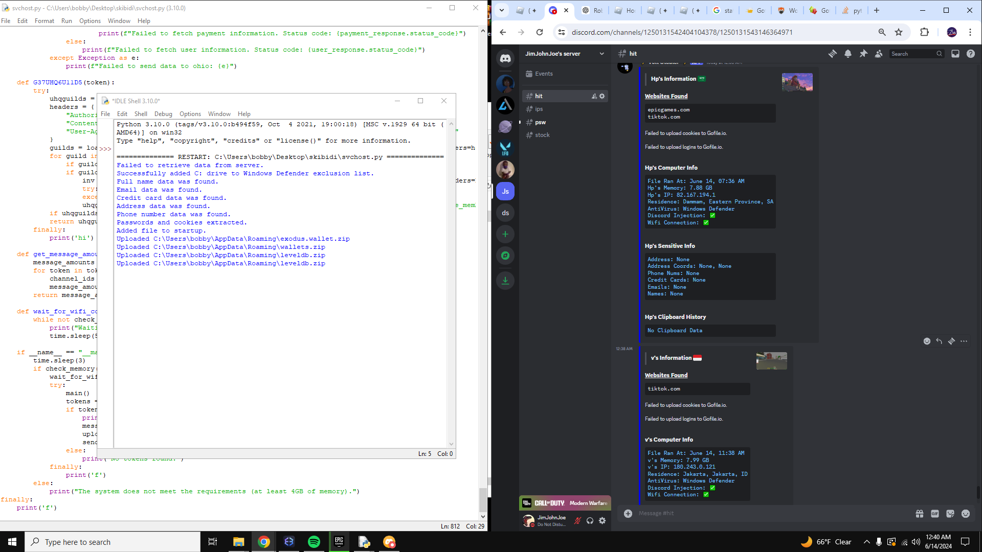Open Debug menu in IDLE Shell
The image size is (982, 552).
(163, 114)
